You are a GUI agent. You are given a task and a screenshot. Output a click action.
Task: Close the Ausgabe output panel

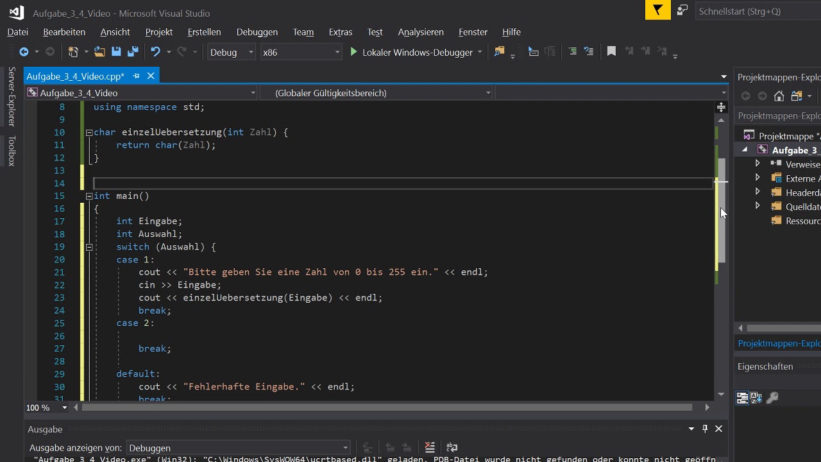point(718,429)
